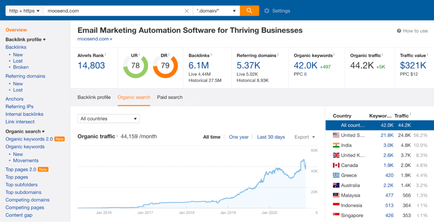The image size is (434, 222).
Task: Open the Overview sidebar link
Action: (16, 30)
